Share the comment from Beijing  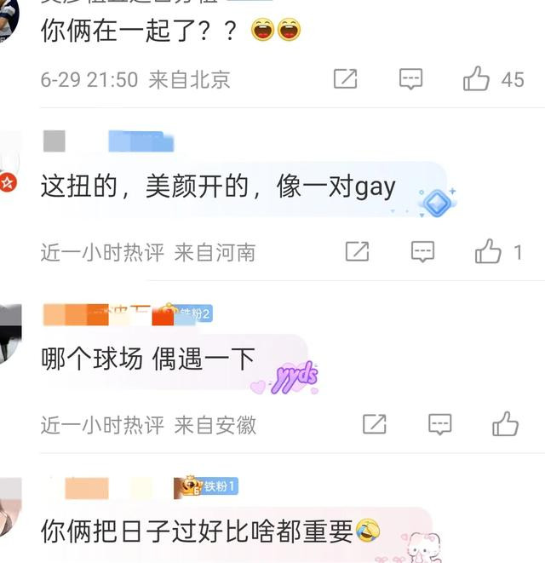click(345, 78)
